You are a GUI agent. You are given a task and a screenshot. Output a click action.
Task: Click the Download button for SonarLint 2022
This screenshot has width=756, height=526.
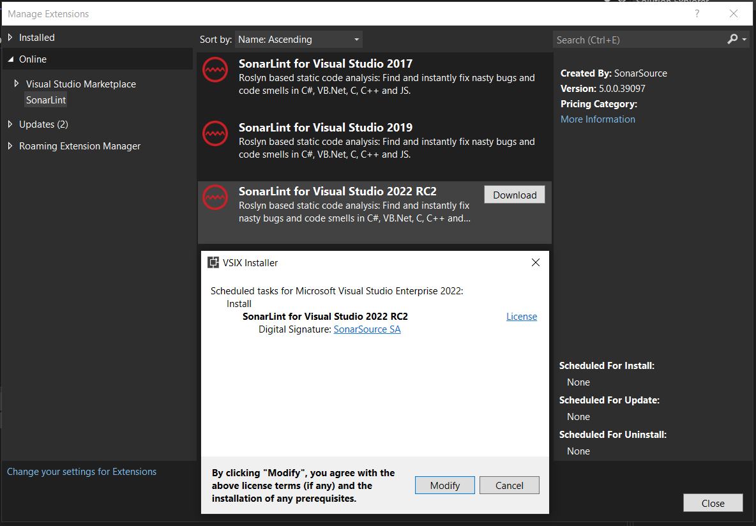tap(515, 195)
